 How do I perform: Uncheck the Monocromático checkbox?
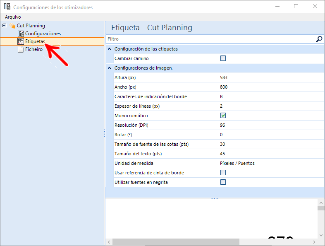click(x=223, y=116)
